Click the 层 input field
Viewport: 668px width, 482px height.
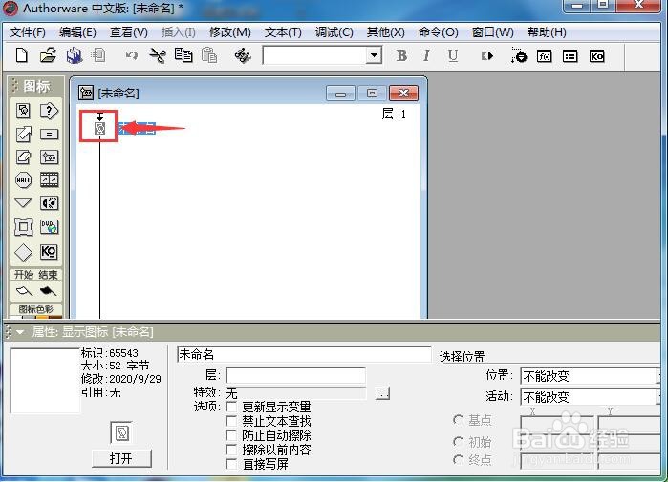295,376
